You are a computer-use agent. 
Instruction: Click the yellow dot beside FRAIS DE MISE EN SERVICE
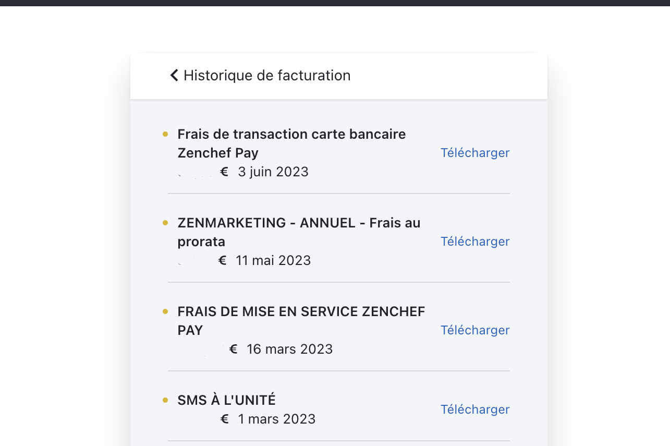[165, 311]
